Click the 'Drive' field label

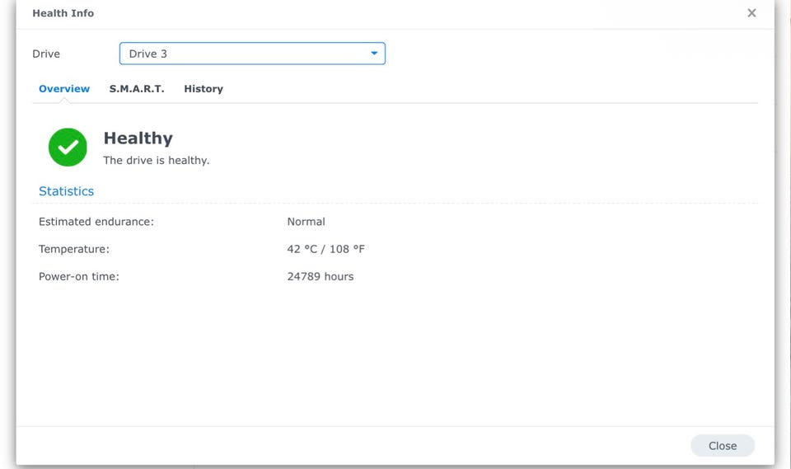pos(46,54)
